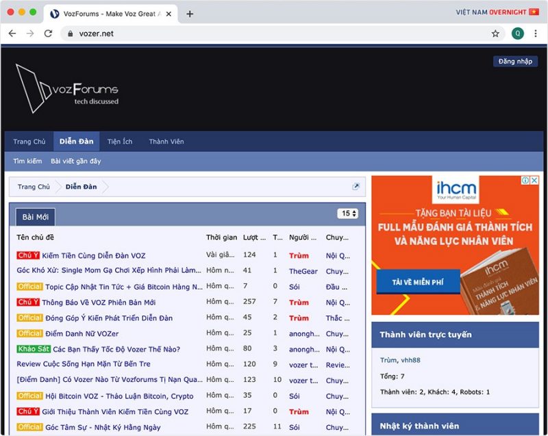Open the green profile avatar icon

click(518, 34)
